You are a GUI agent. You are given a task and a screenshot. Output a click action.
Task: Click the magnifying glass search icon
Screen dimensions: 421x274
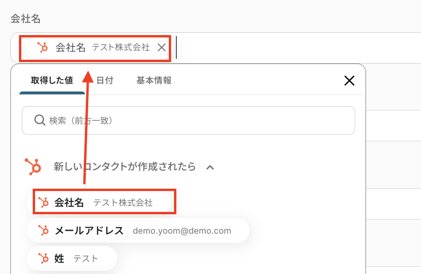[x=40, y=120]
